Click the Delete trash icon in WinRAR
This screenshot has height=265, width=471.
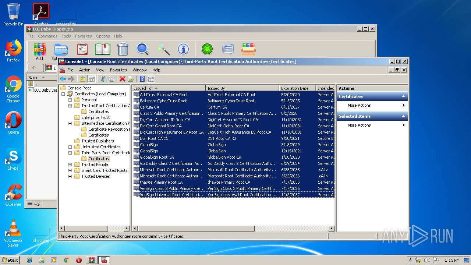pos(123,49)
